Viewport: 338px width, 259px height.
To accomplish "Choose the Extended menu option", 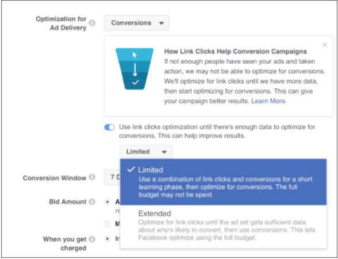I will pyautogui.click(x=223, y=226).
